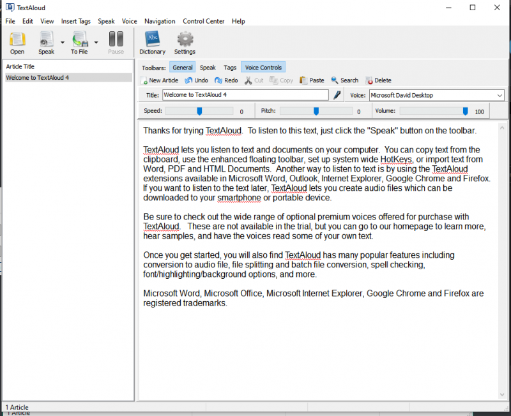Click the text scrollbar down arrow
This screenshot has height=416, width=511.
coord(502,394)
